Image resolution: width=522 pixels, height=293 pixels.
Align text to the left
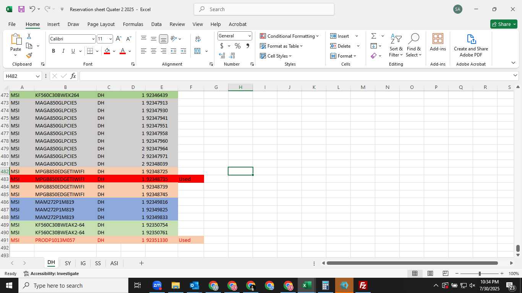[x=143, y=51]
